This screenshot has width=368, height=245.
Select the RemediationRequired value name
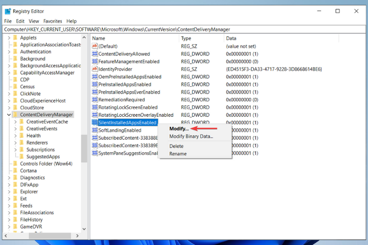[x=122, y=99]
